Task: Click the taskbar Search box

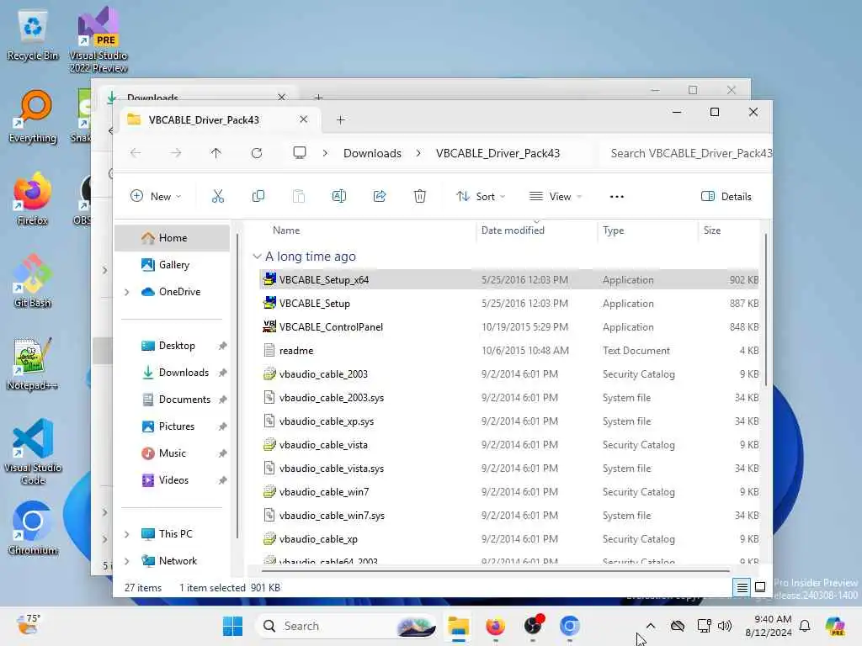Action: pyautogui.click(x=347, y=626)
